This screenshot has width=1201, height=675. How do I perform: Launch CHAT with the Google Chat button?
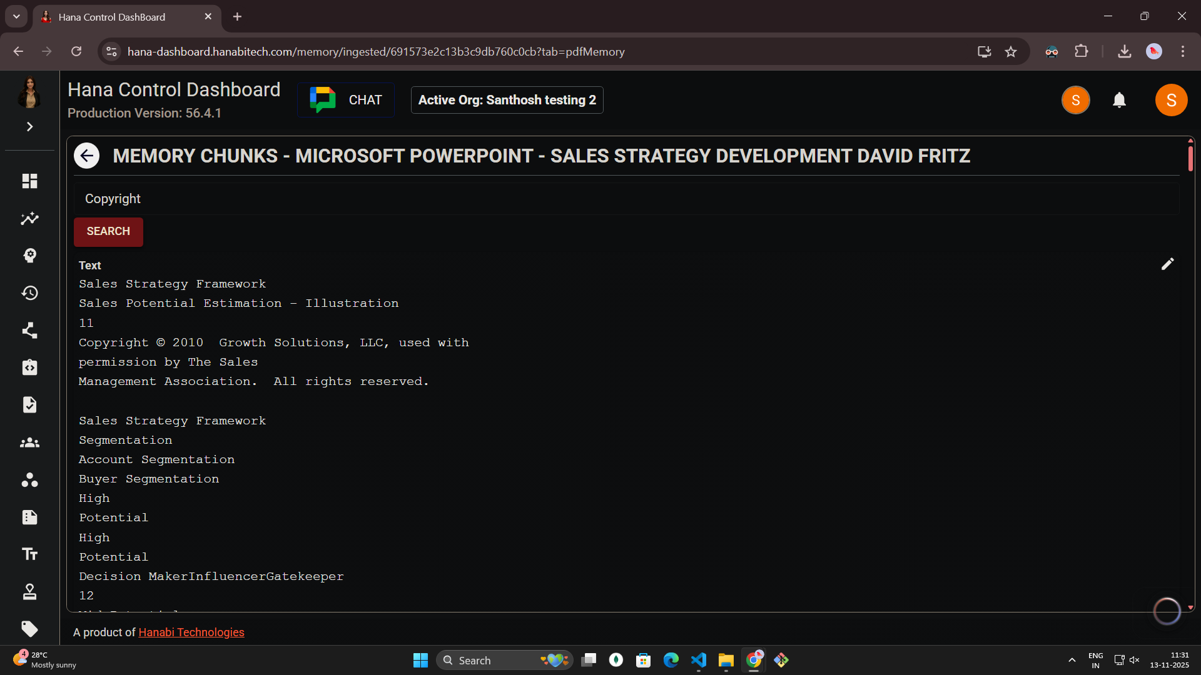tap(345, 99)
